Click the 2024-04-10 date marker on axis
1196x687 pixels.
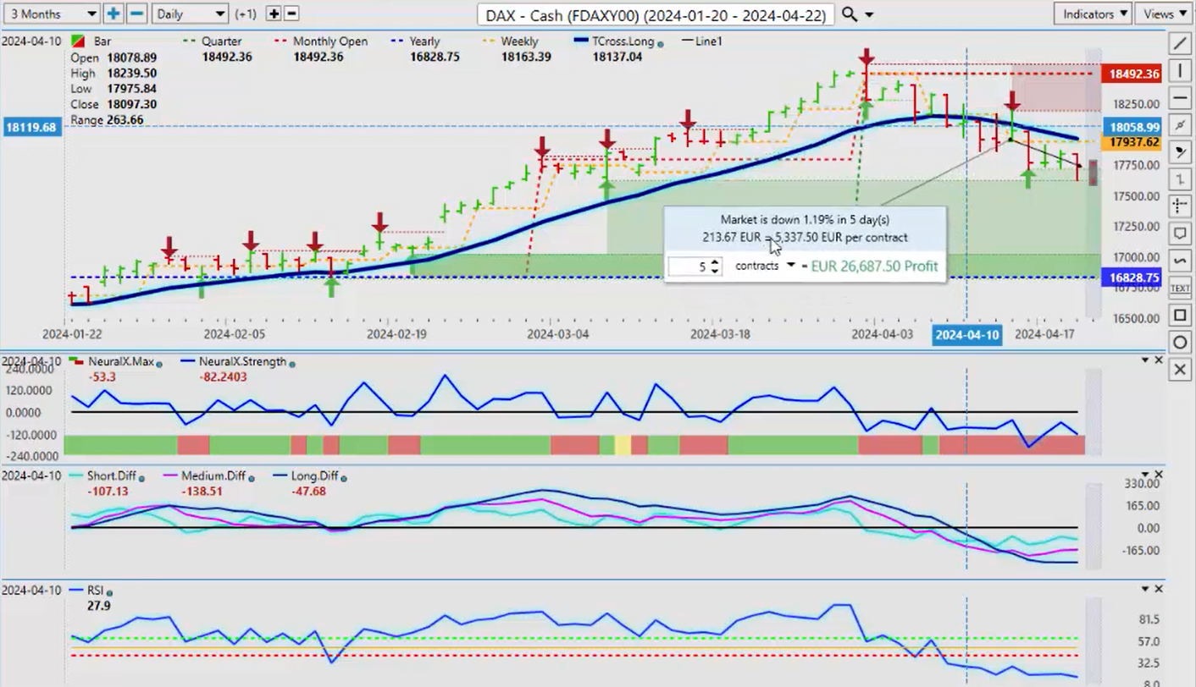click(966, 335)
